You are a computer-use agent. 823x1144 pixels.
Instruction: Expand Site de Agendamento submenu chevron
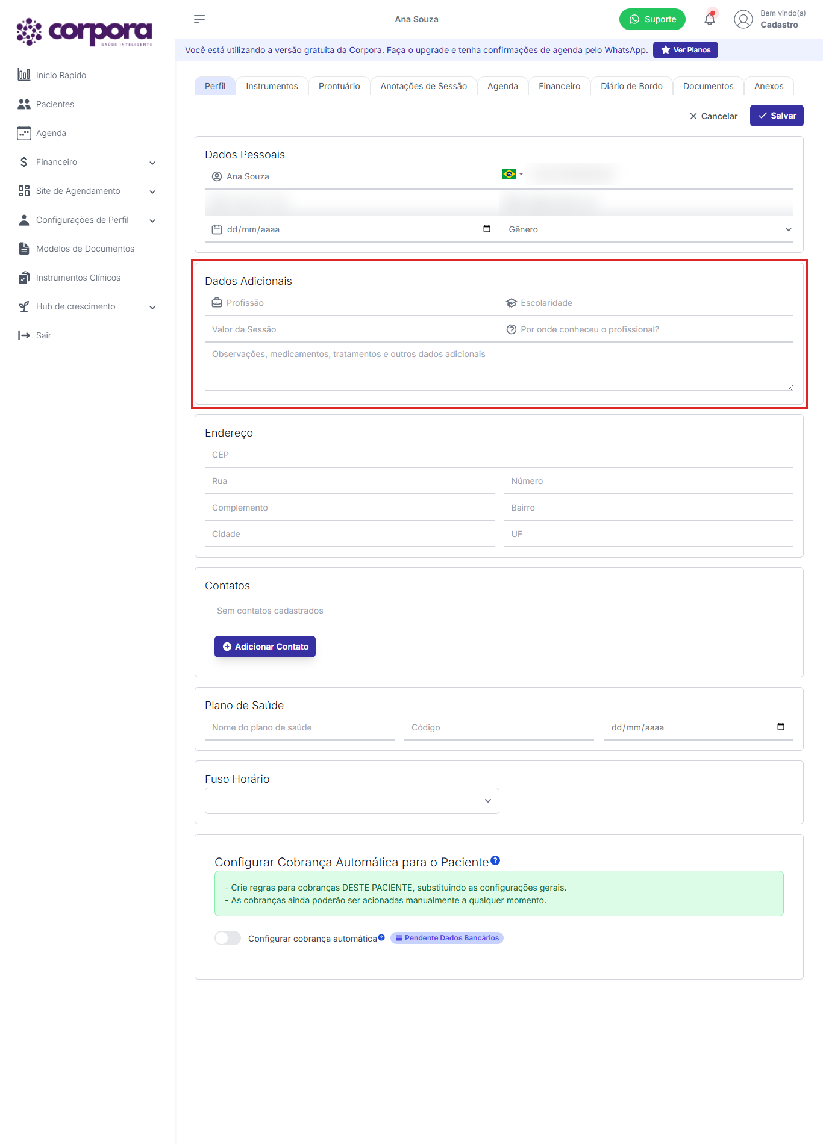(x=152, y=191)
